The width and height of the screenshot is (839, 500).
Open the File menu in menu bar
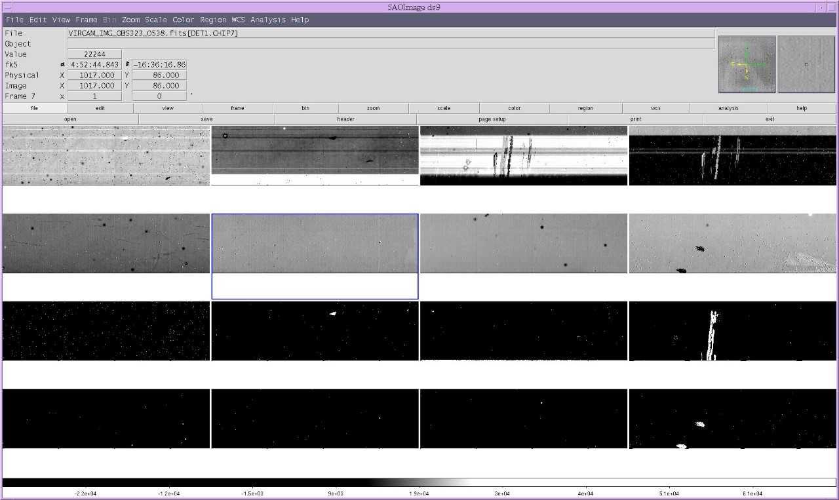pyautogui.click(x=14, y=20)
